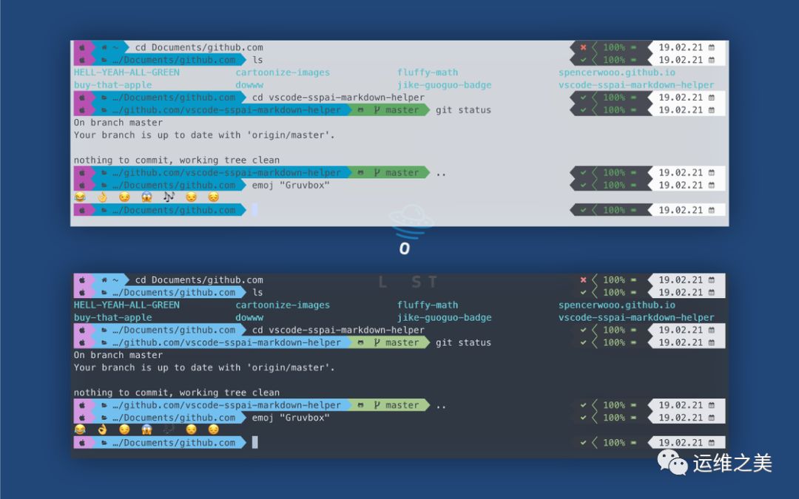Click "cd Documents/github.com" command in the dark terminal
799x499 pixels.
[199, 280]
